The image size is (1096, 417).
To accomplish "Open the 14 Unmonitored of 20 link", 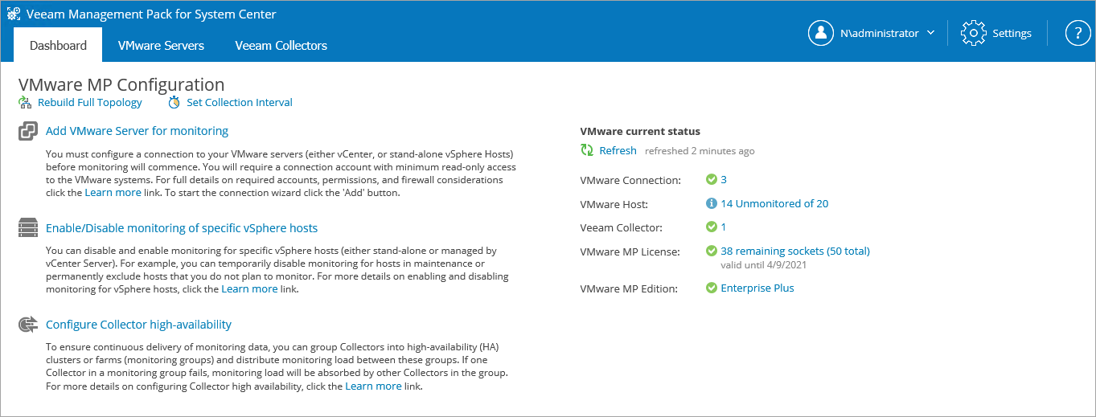I will tap(774, 204).
